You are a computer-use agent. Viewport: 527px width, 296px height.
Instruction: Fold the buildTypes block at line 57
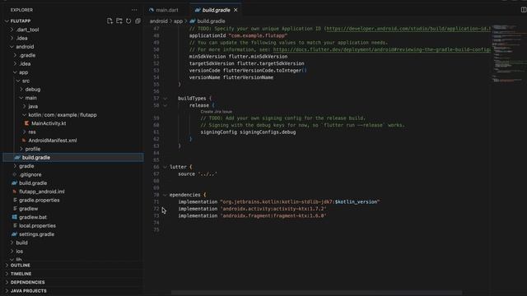(165, 99)
